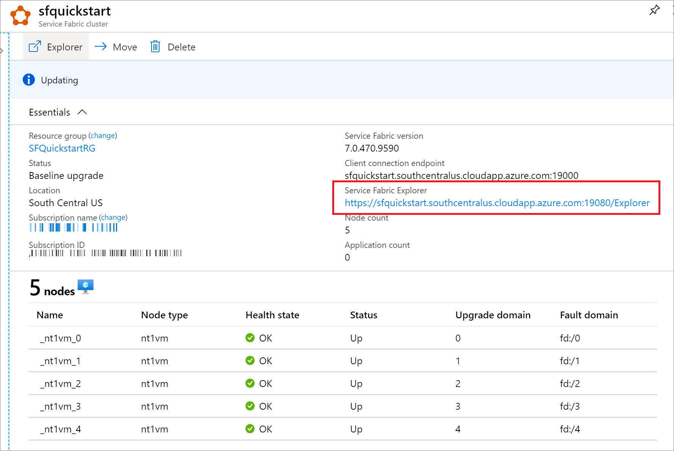This screenshot has height=451, width=674.
Task: Pin this cluster to dashboard
Action: 654,10
